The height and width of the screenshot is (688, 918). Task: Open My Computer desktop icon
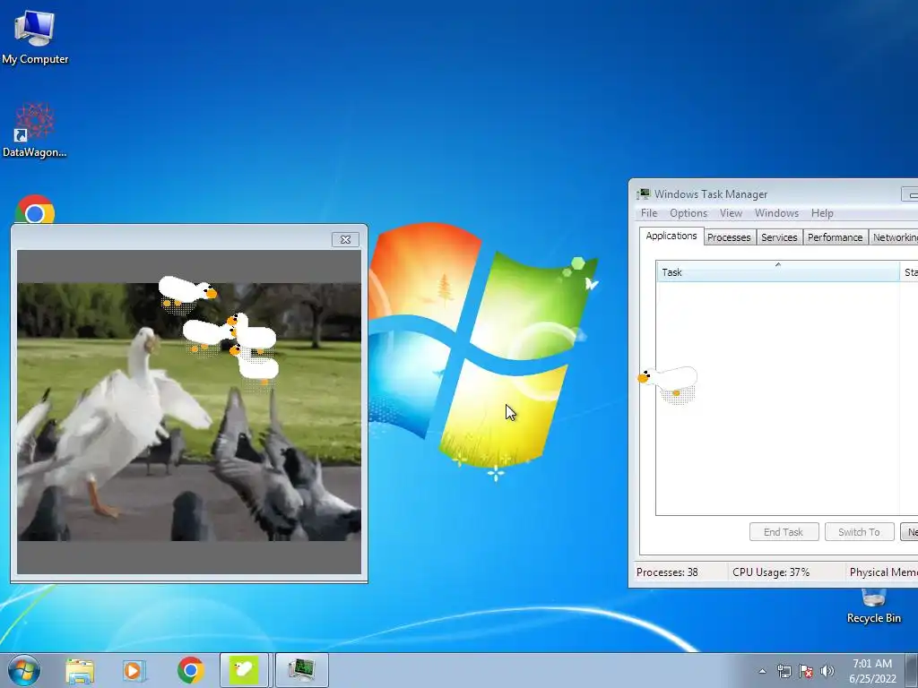coord(35,37)
